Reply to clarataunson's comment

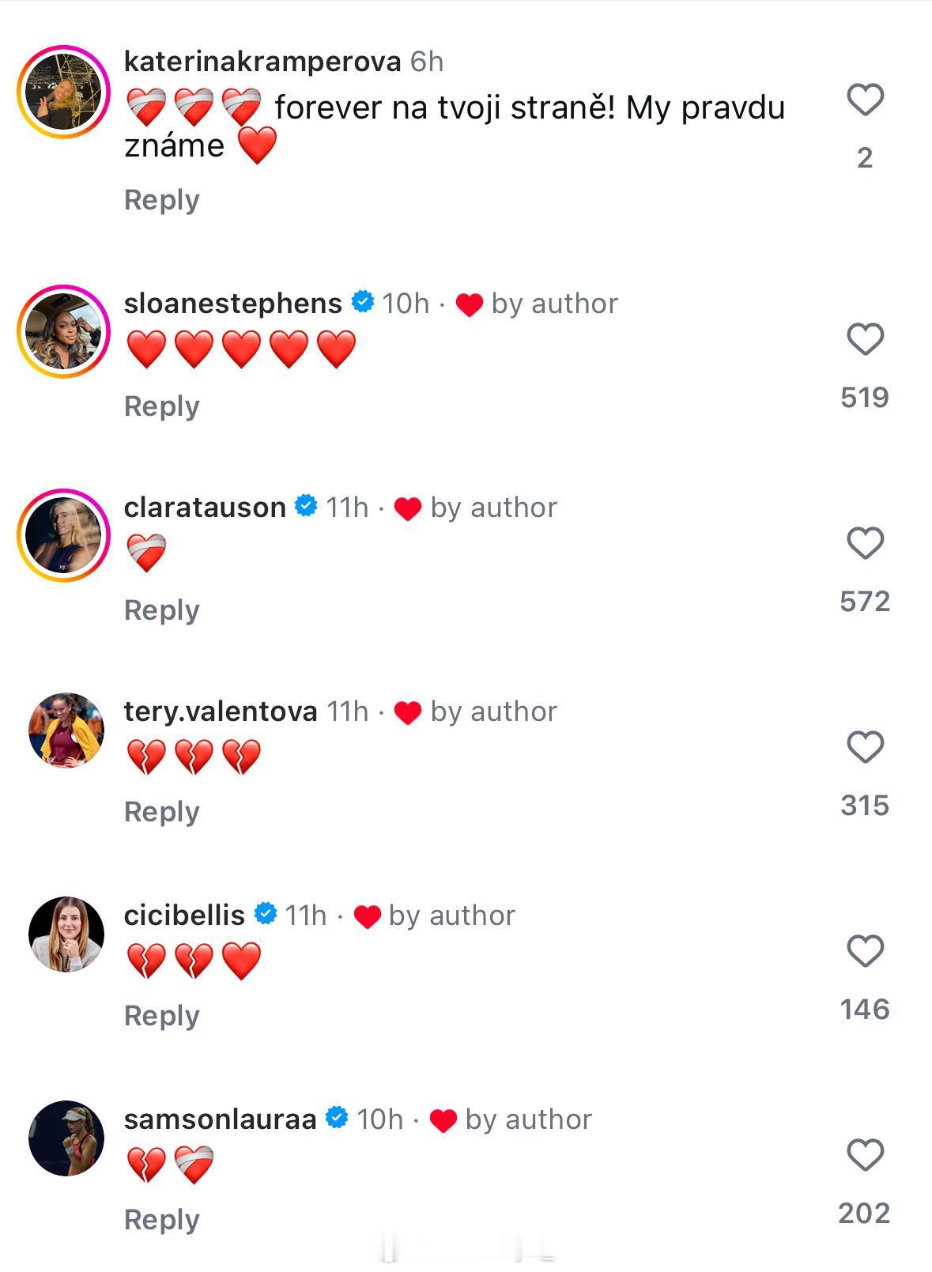pyautogui.click(x=162, y=610)
